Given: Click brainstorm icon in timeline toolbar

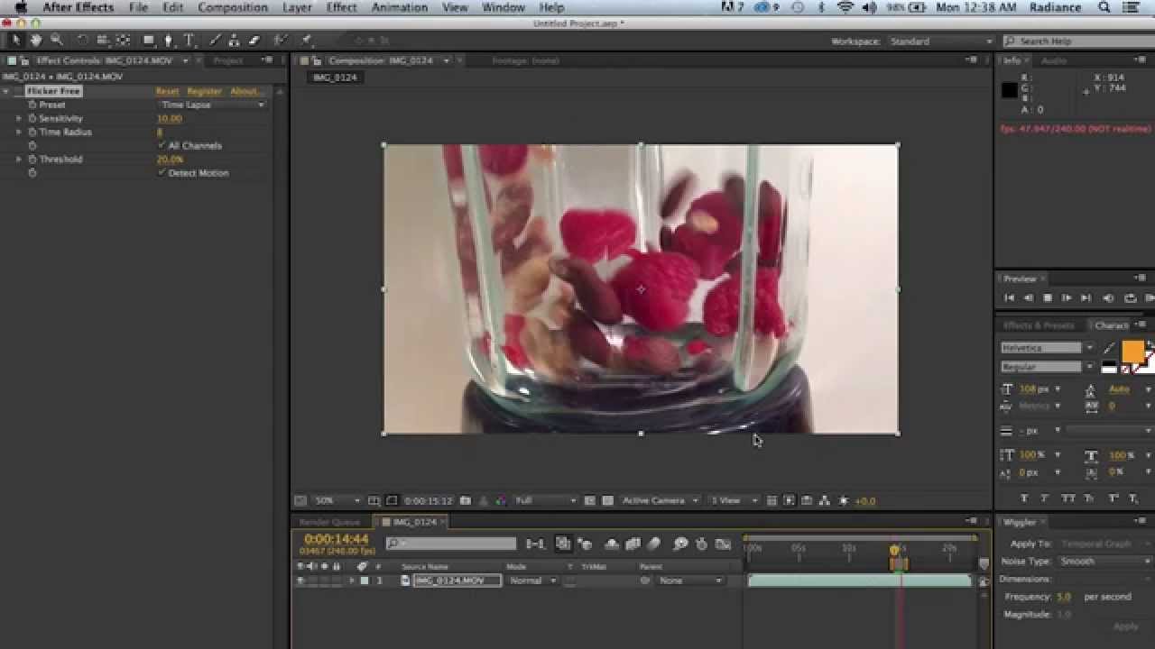Looking at the screenshot, I should [x=680, y=544].
